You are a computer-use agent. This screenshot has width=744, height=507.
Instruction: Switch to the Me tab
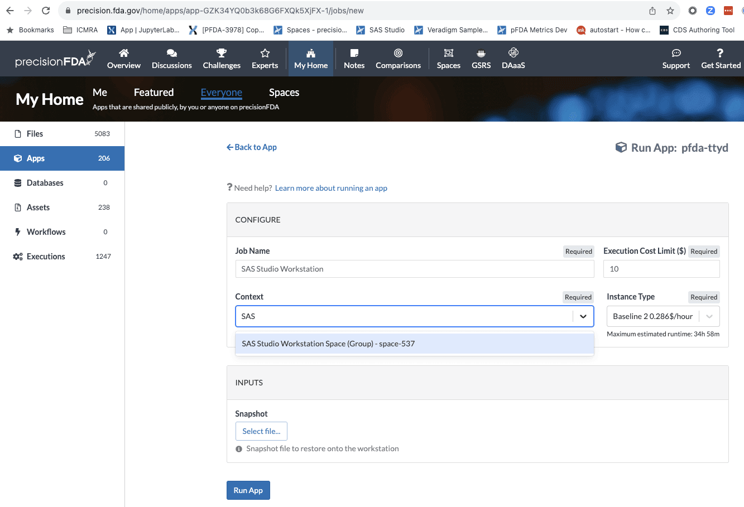pos(100,93)
